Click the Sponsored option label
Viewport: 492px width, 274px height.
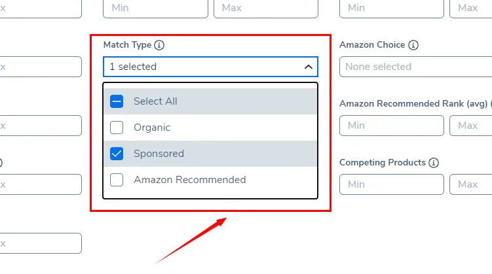point(159,154)
